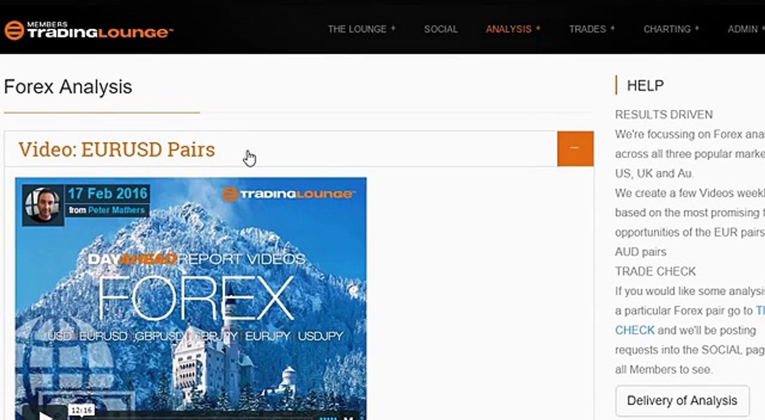The width and height of the screenshot is (765, 420).
Task: Click the video volume bars icon
Action: click(328, 418)
